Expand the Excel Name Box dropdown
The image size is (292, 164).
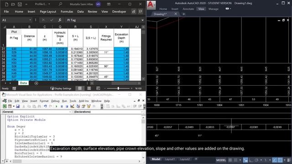coord(30,20)
